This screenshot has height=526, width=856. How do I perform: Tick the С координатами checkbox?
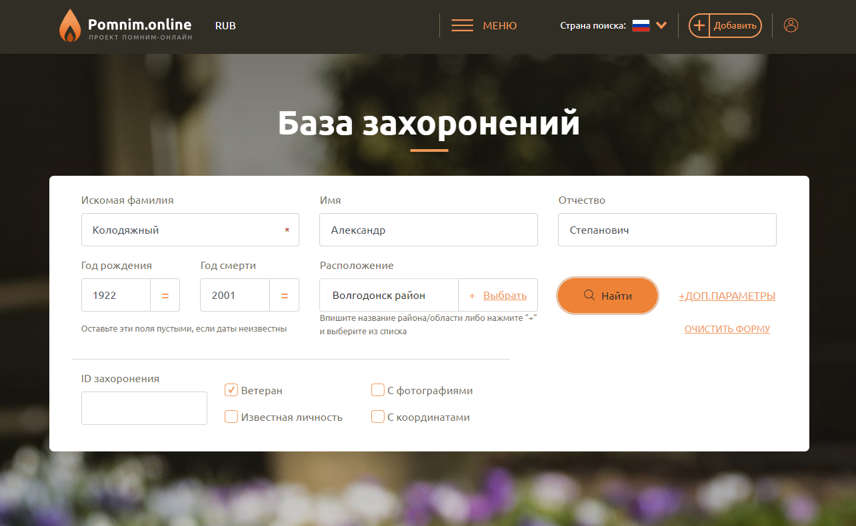(x=378, y=417)
